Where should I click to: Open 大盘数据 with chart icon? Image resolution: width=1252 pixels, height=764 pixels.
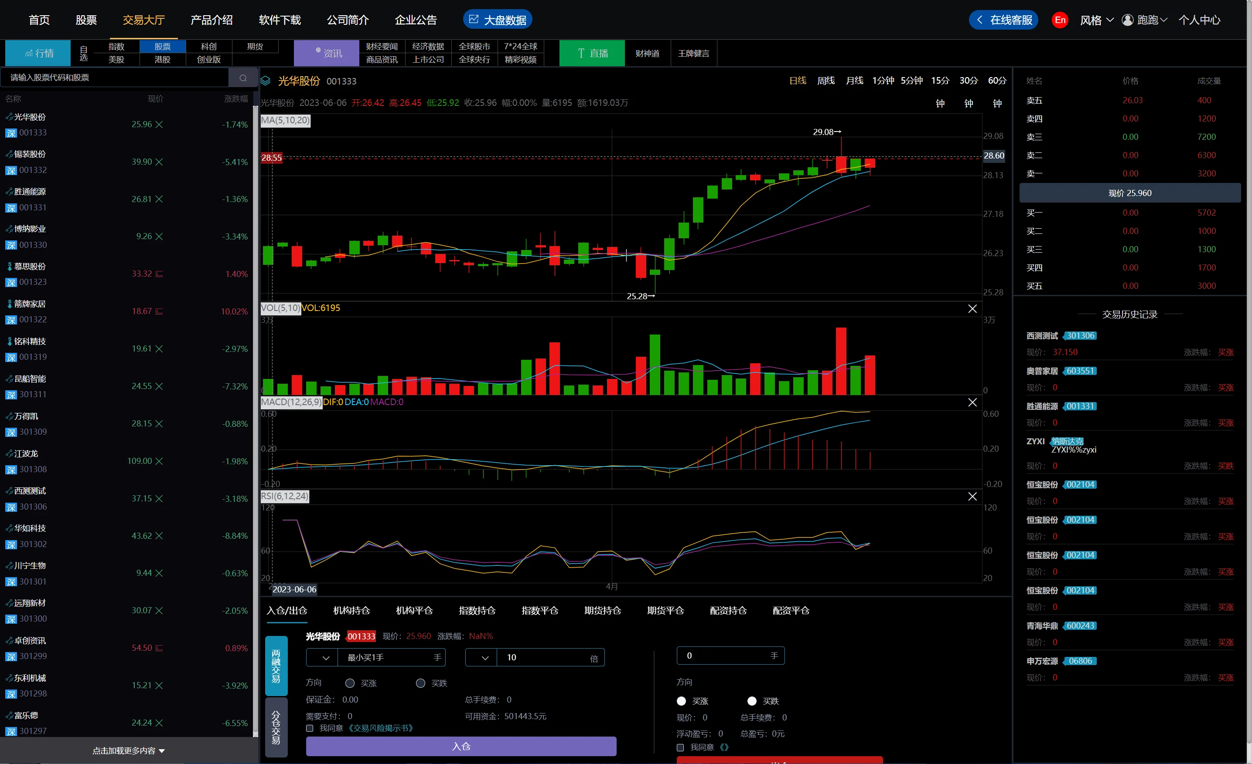(x=497, y=20)
